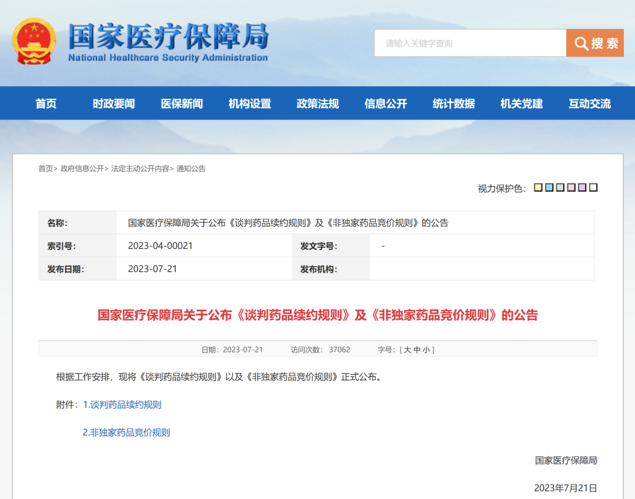Viewport: 635px width, 499px height.
Task: Choose the yellow eye-protection color
Action: pyautogui.click(x=538, y=187)
